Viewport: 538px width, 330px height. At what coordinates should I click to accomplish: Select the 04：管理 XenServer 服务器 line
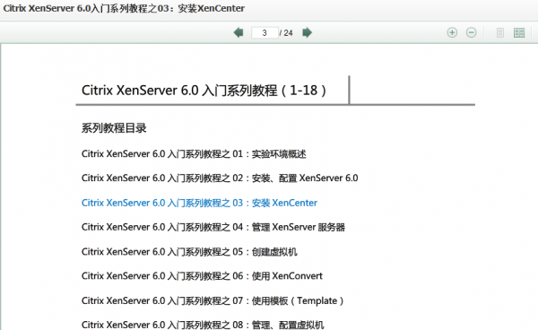[213, 227]
